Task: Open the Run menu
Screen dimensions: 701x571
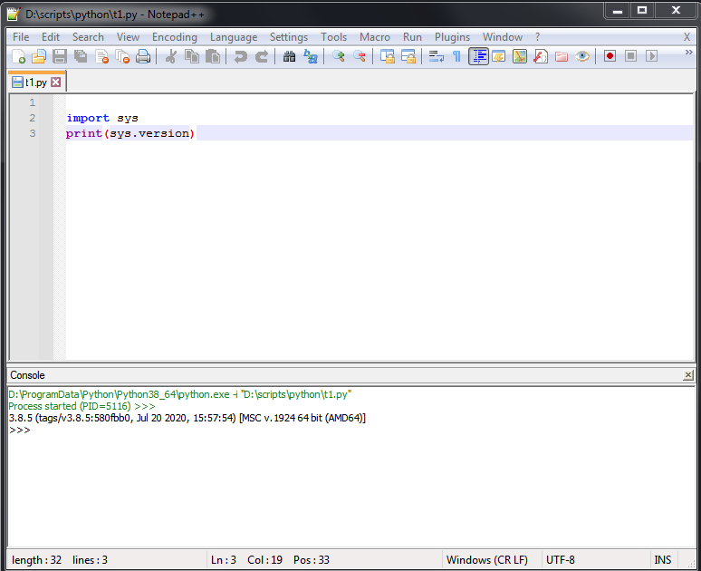Action: point(412,37)
